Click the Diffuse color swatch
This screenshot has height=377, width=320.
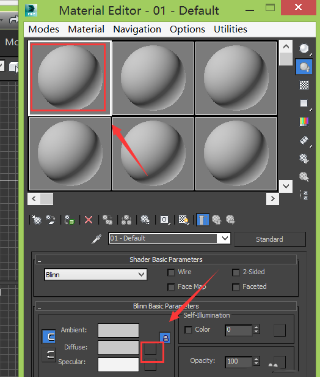tap(118, 348)
